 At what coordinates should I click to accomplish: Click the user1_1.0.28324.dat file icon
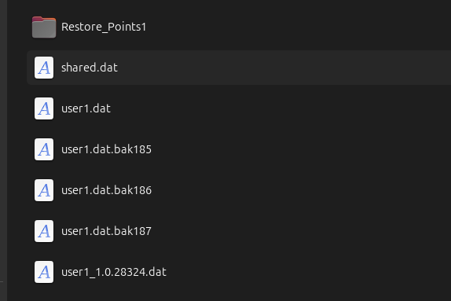pyautogui.click(x=44, y=272)
